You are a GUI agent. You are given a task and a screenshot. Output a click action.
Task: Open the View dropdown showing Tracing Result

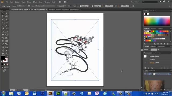click(45, 6)
